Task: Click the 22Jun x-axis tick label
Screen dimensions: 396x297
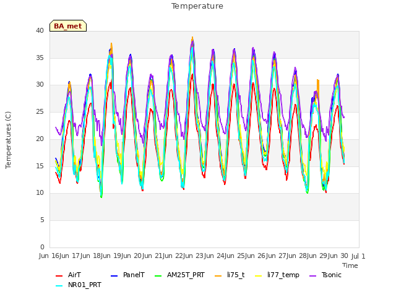Action: click(x=184, y=256)
